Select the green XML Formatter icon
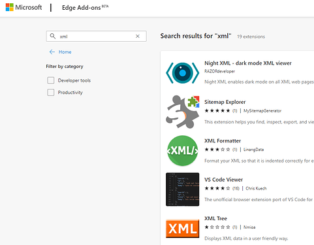The width and height of the screenshot is (314, 245). pos(182,151)
